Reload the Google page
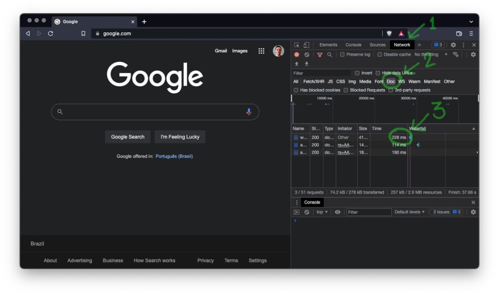 (x=50, y=33)
